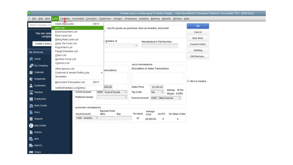Screen dimensions: 293x165
Task: Open the Templates list entry
Action: (x=77, y=77)
